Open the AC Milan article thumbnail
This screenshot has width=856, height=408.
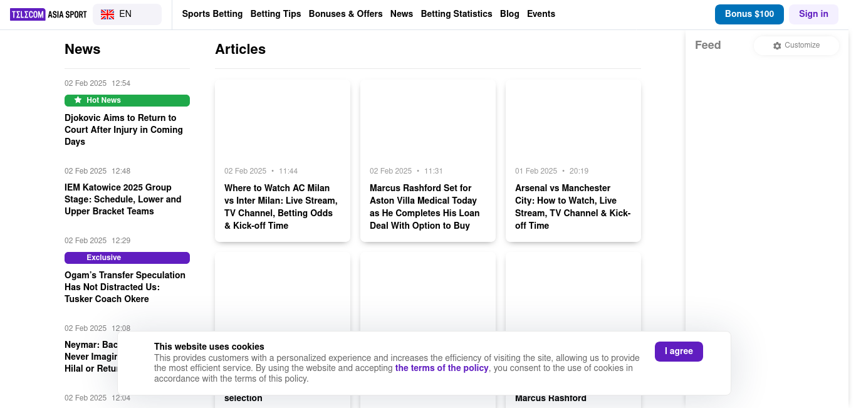[283, 119]
